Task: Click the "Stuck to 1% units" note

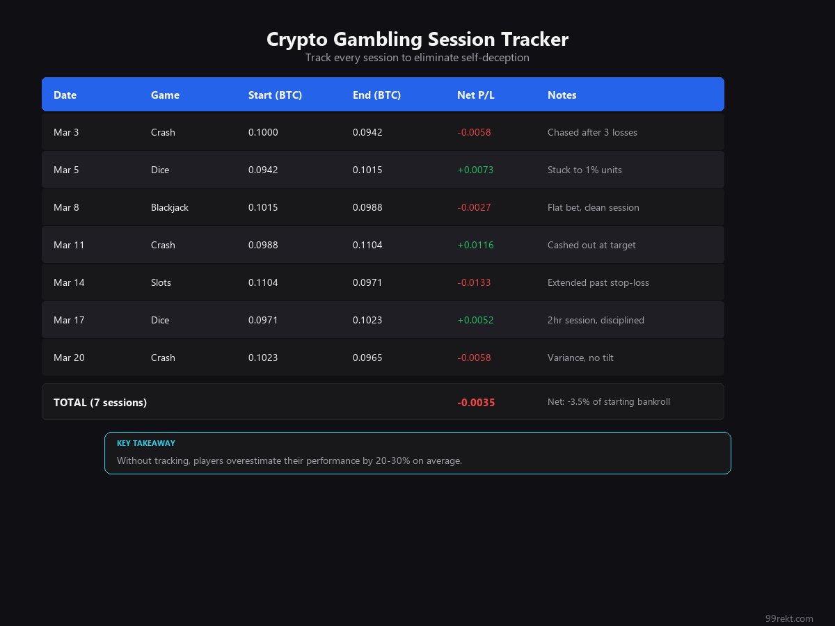Action: (x=584, y=170)
